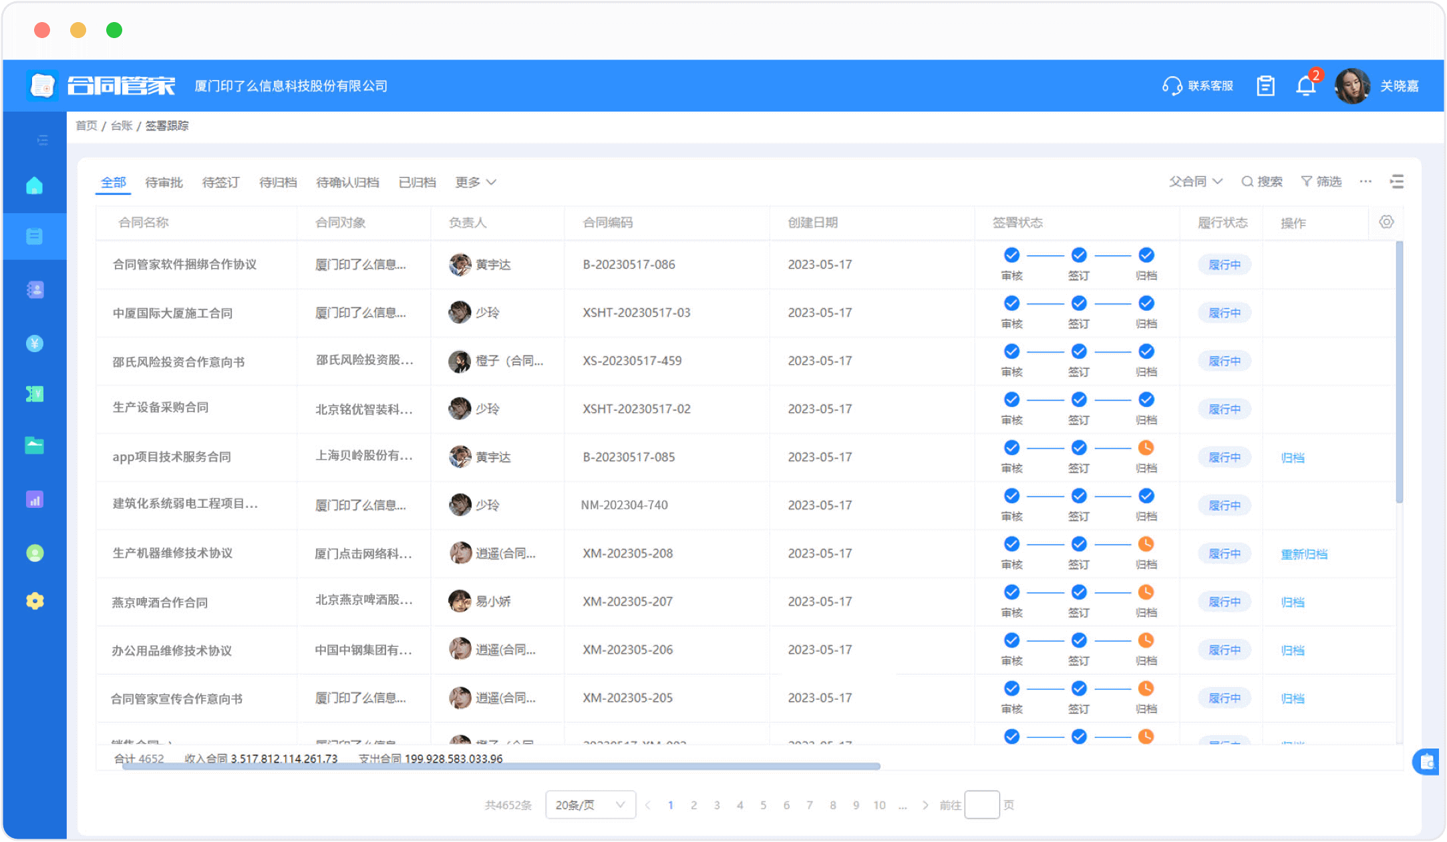Open 联系客服 headset support icon
The image size is (1447, 842).
click(x=1172, y=86)
